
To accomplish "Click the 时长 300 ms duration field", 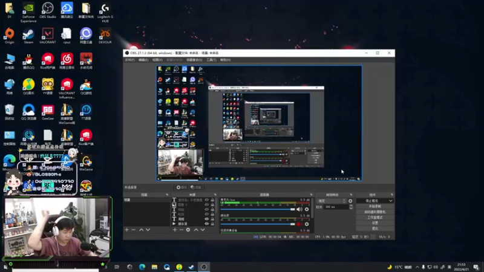I will (335, 207).
